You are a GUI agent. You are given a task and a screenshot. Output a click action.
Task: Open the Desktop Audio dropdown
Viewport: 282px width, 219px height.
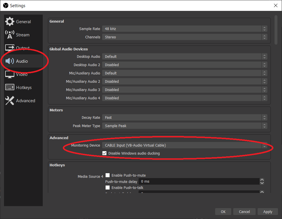184,57
